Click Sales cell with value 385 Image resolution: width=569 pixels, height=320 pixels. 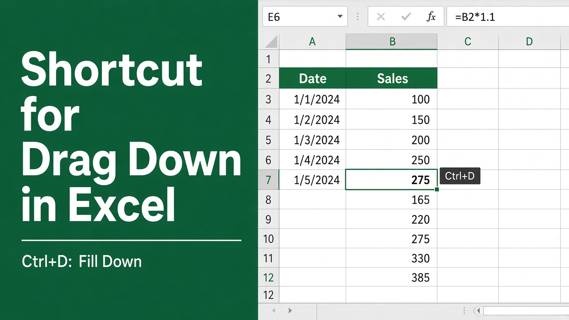click(x=392, y=278)
